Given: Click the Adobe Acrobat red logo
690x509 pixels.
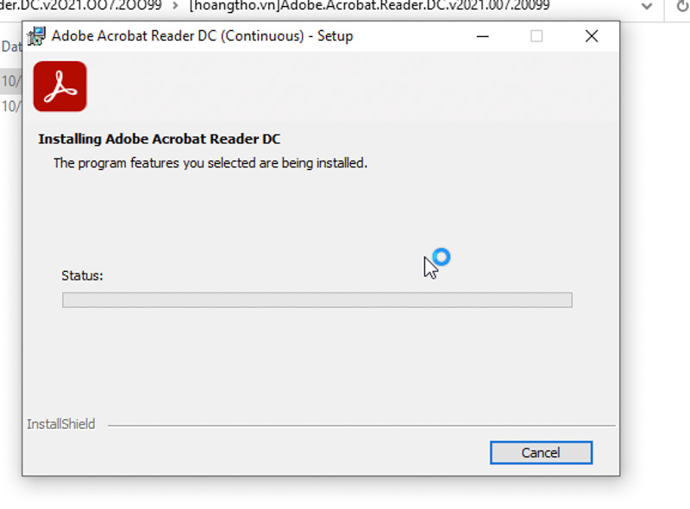Looking at the screenshot, I should coord(60,86).
